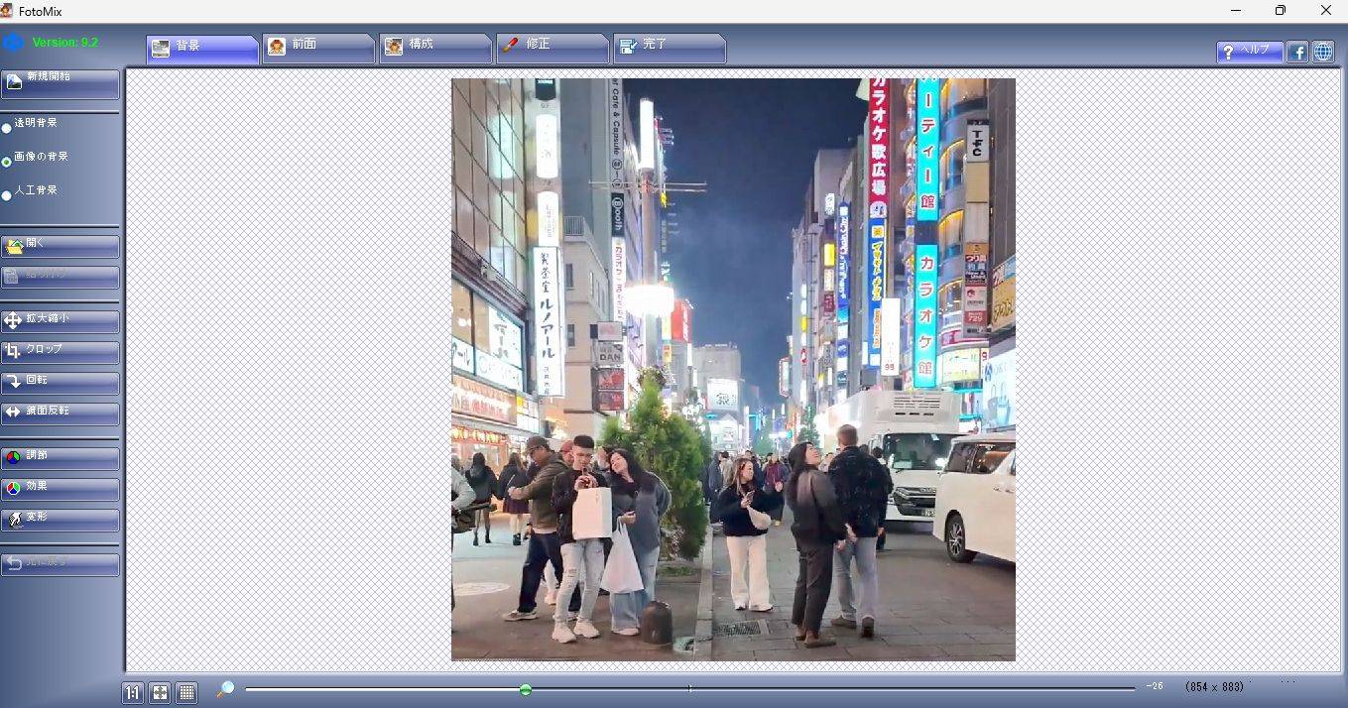Click the magnifying glass zoom icon
This screenshot has height=708, width=1348.
[x=225, y=689]
